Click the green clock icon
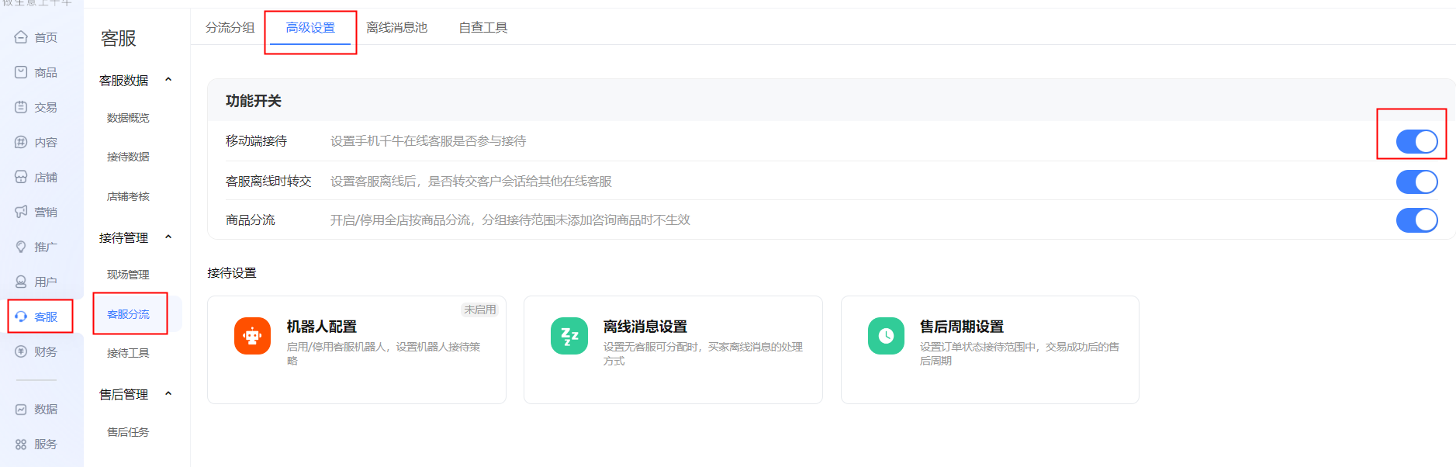Screen dimensions: 1456x467 886,336
